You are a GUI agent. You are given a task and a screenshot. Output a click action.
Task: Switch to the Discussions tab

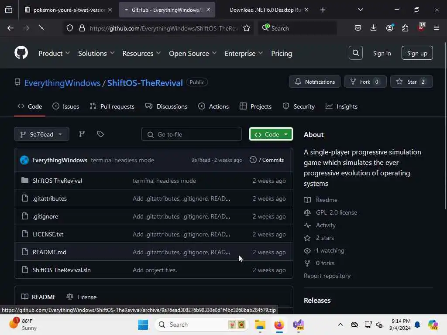166,106
